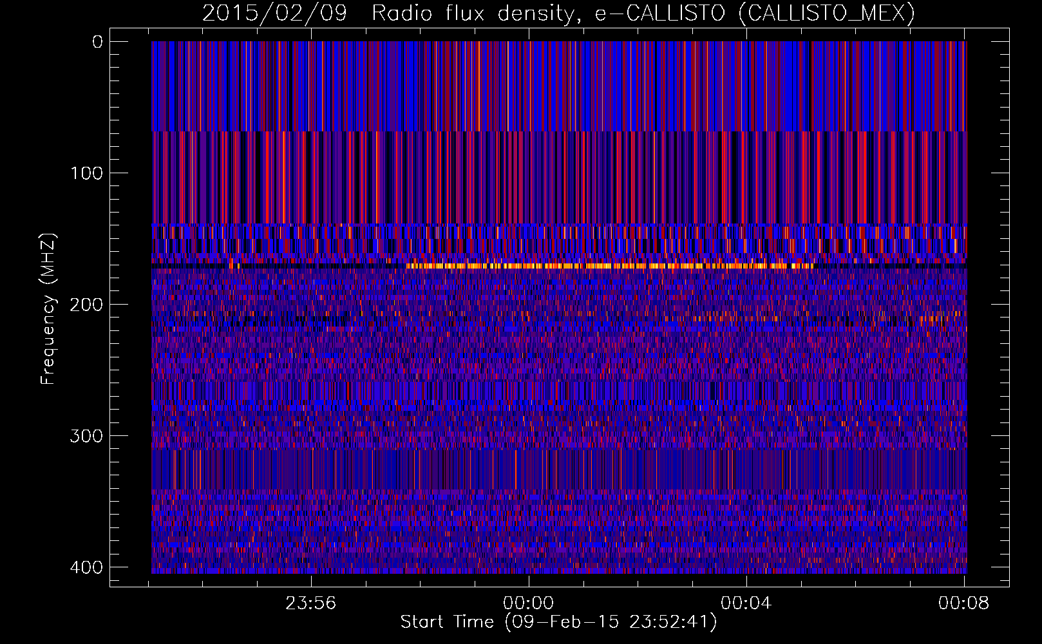Click the bright yellow emission band near 170 MHz
Screen dimensions: 1042x644
click(609, 265)
